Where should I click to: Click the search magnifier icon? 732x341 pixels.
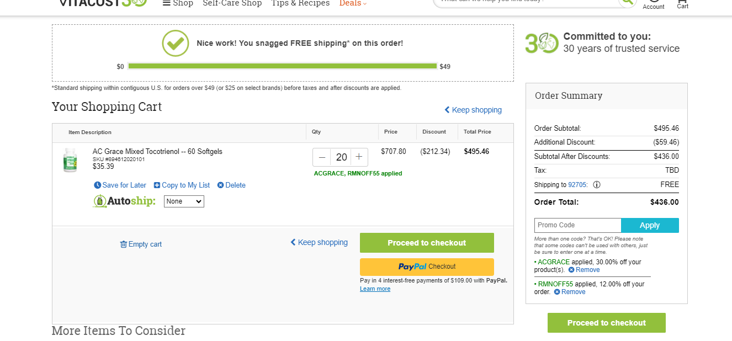click(x=628, y=1)
